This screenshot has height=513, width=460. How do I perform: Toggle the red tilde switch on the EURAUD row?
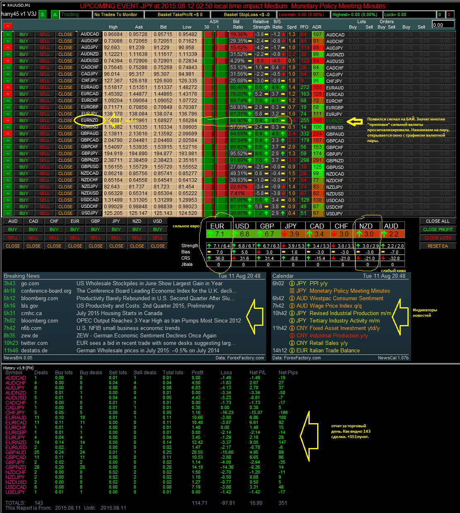pos(7,87)
